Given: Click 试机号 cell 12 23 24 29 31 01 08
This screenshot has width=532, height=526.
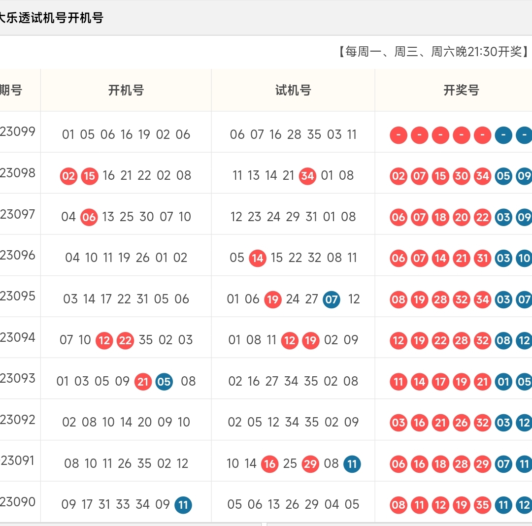Looking at the screenshot, I should point(293,217).
